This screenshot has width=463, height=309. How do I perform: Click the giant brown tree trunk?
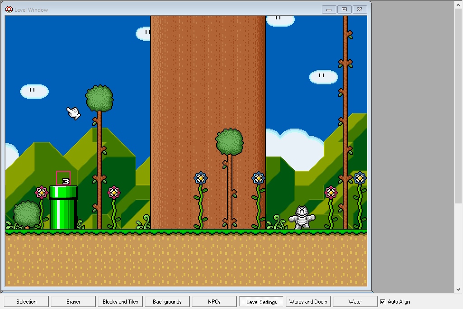[208, 122]
